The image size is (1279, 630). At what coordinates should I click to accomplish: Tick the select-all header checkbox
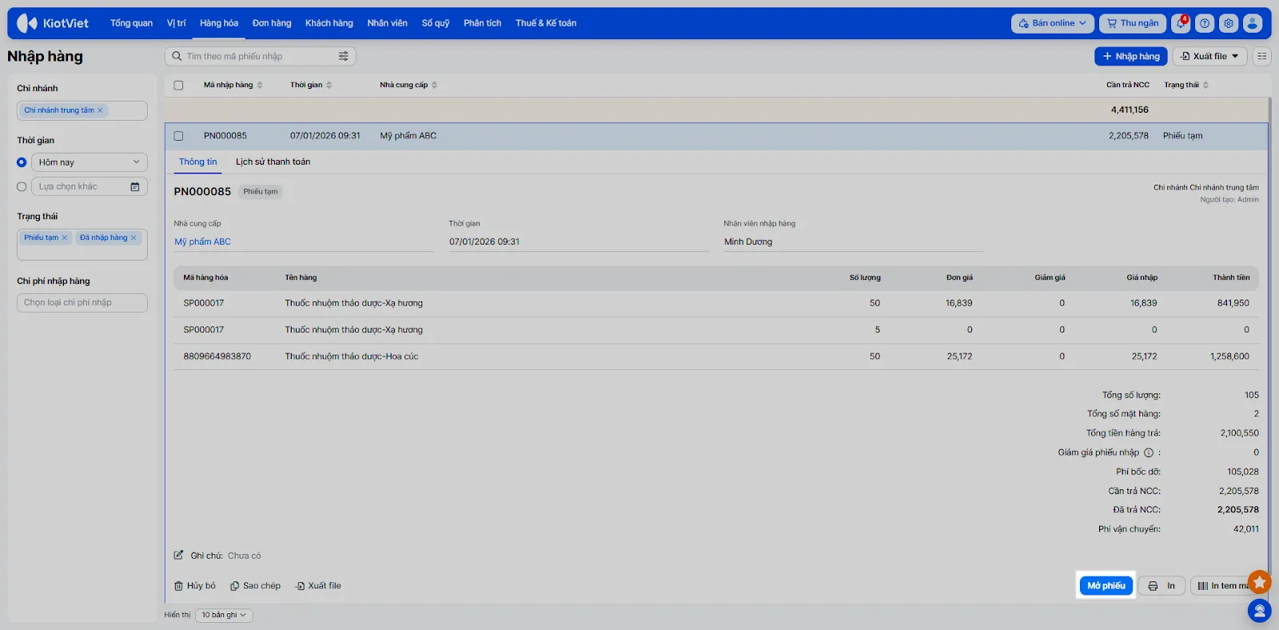tap(178, 85)
